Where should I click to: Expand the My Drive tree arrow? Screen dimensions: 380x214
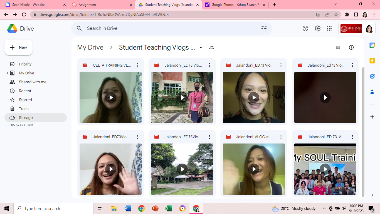(x=8, y=73)
